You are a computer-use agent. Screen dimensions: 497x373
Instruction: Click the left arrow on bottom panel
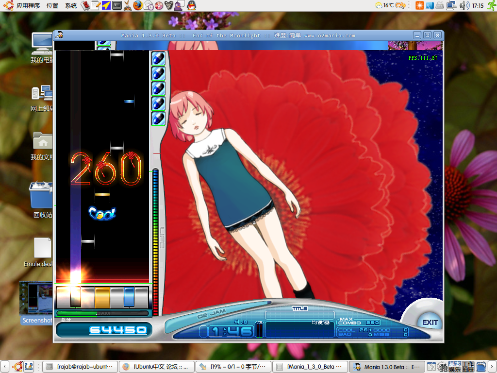click(x=4, y=367)
